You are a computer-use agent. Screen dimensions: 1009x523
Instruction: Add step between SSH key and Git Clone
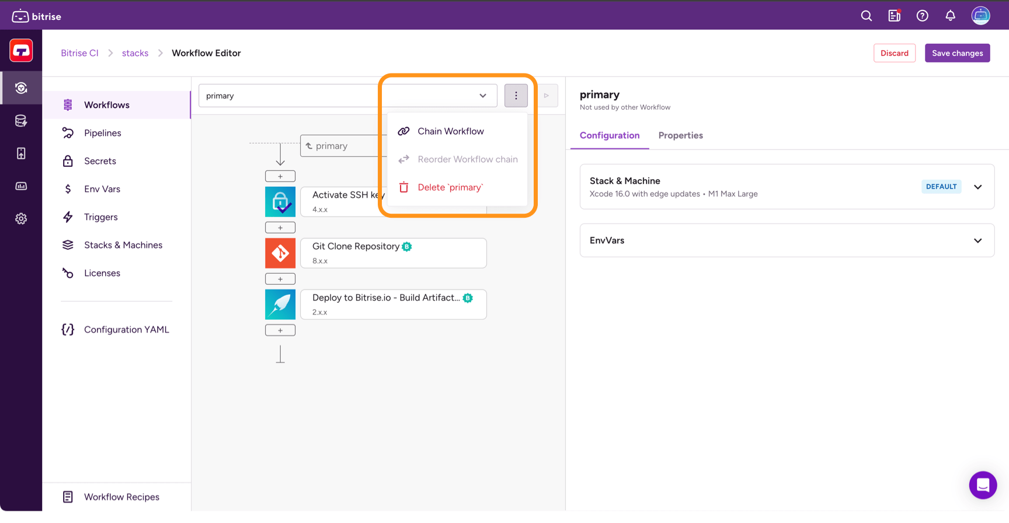[x=280, y=228]
